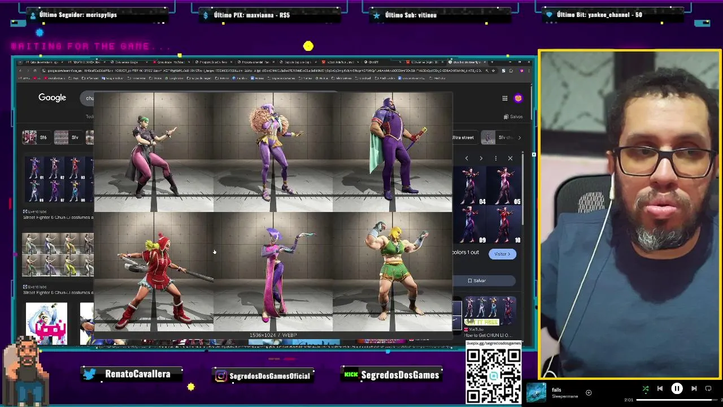Click artist name Sleepermane

click(x=565, y=396)
